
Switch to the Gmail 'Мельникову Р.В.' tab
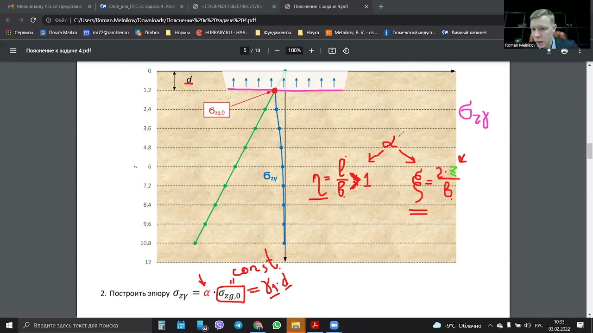49,6
